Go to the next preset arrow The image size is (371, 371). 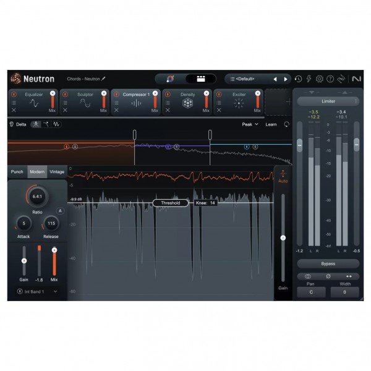click(286, 79)
